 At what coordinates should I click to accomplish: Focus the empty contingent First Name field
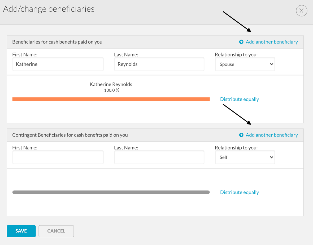pos(58,157)
